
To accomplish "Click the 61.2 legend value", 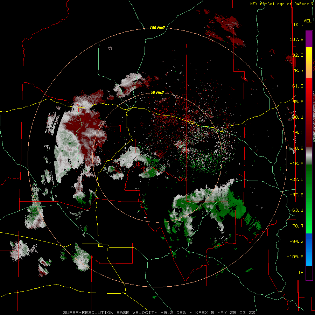I will pyautogui.click(x=298, y=86).
